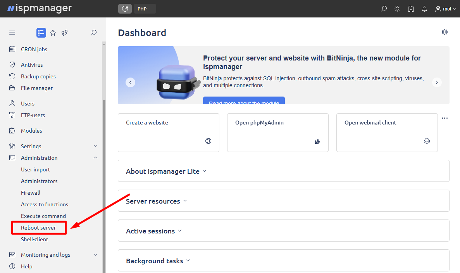
Task: Open Modules section
Action: click(x=31, y=131)
